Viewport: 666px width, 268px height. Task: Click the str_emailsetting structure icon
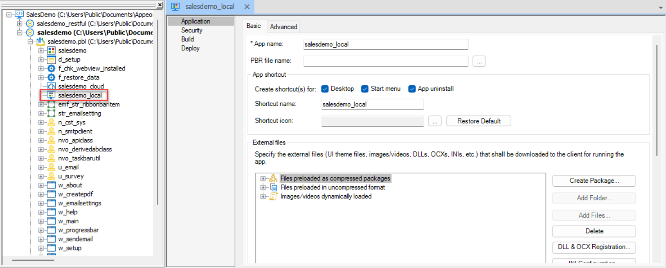pyautogui.click(x=51, y=114)
